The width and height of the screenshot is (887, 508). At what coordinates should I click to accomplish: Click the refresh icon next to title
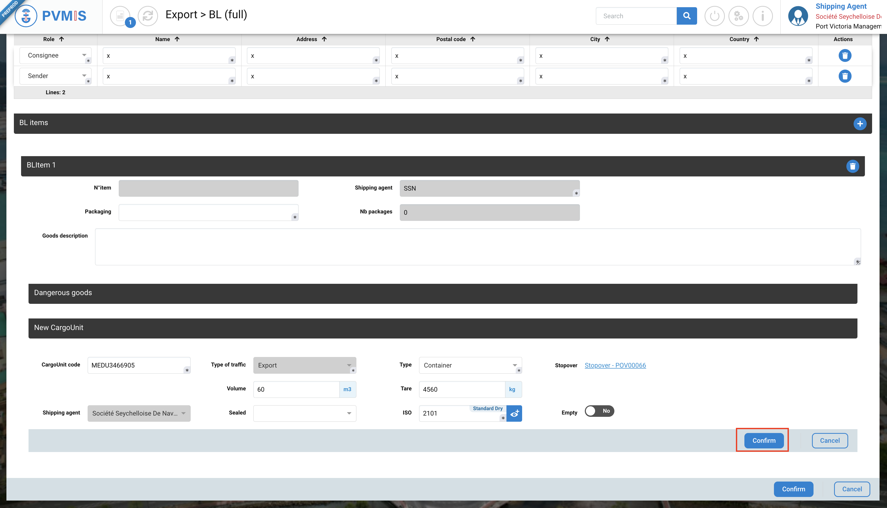click(x=148, y=16)
